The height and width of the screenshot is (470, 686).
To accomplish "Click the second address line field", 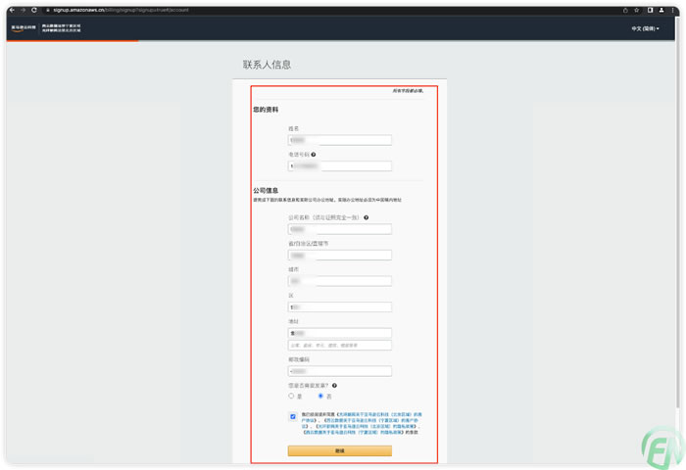I will [340, 346].
